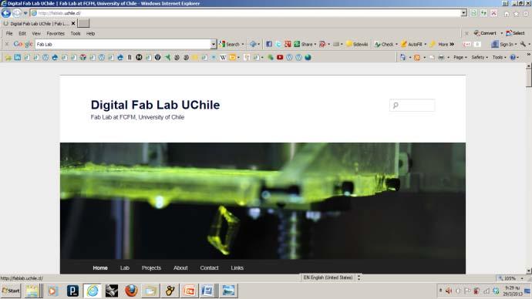Click the Digital Fab Lab UChile title
The height and width of the screenshot is (299, 532).
156,105
